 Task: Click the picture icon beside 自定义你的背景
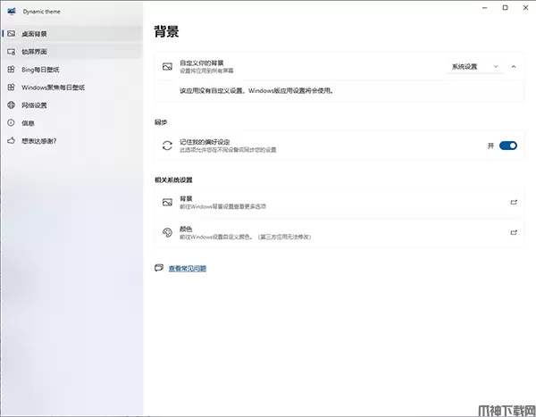[x=167, y=66]
